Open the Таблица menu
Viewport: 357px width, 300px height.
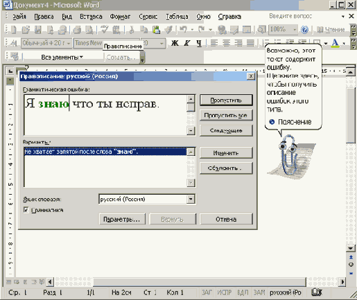pos(177,17)
